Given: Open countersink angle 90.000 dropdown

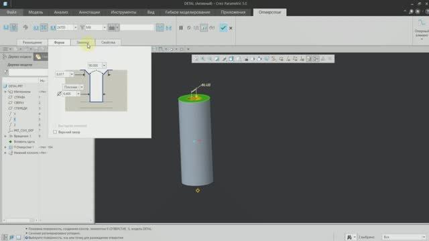Looking at the screenshot, I should pyautogui.click(x=104, y=66).
